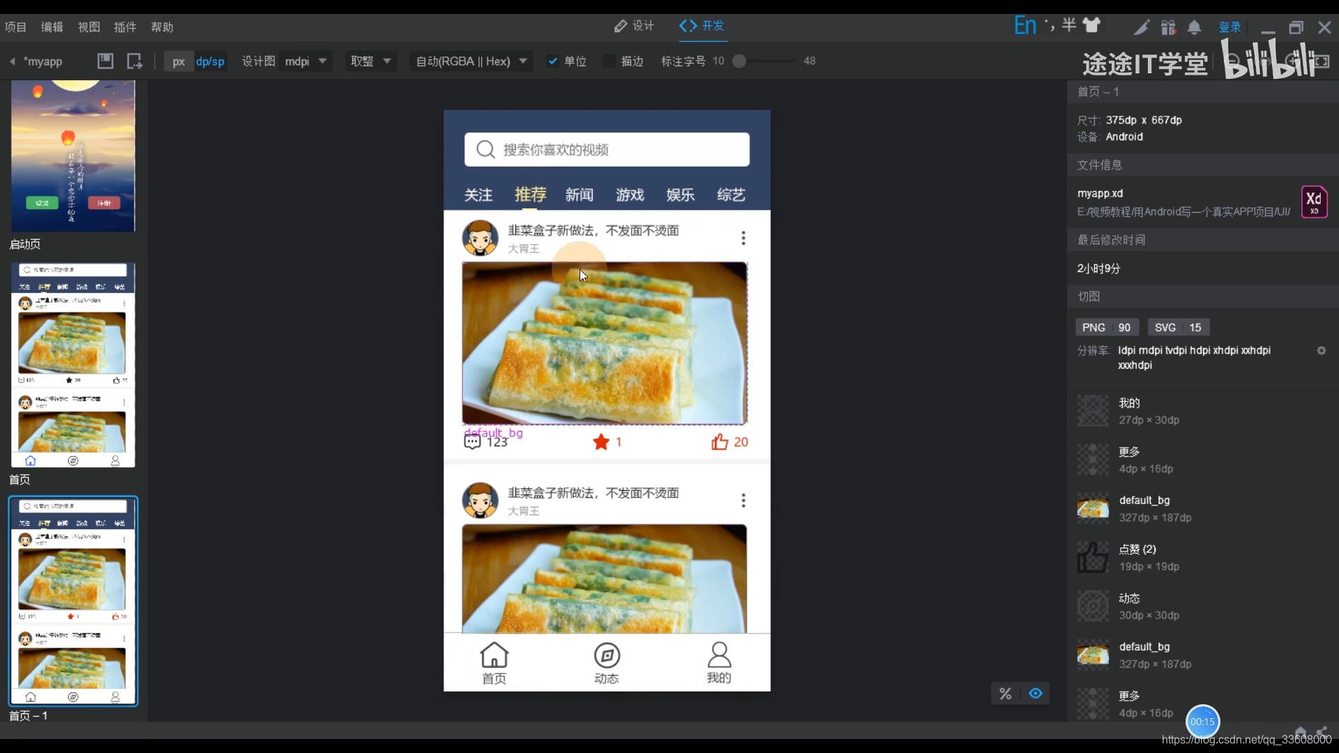
Task: Click the first card's user avatar
Action: click(480, 238)
